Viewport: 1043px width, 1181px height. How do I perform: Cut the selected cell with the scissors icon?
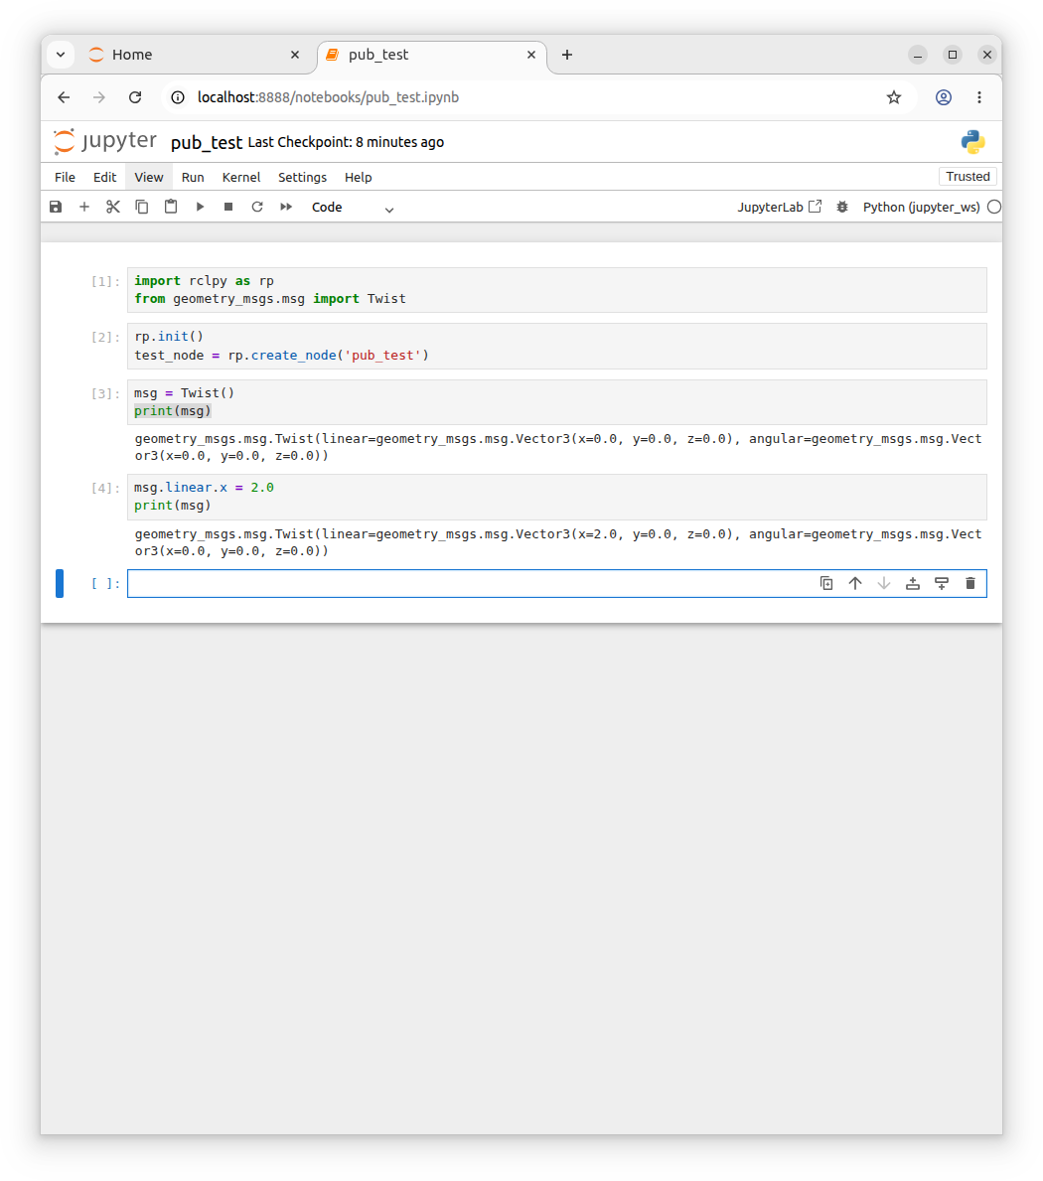(113, 207)
